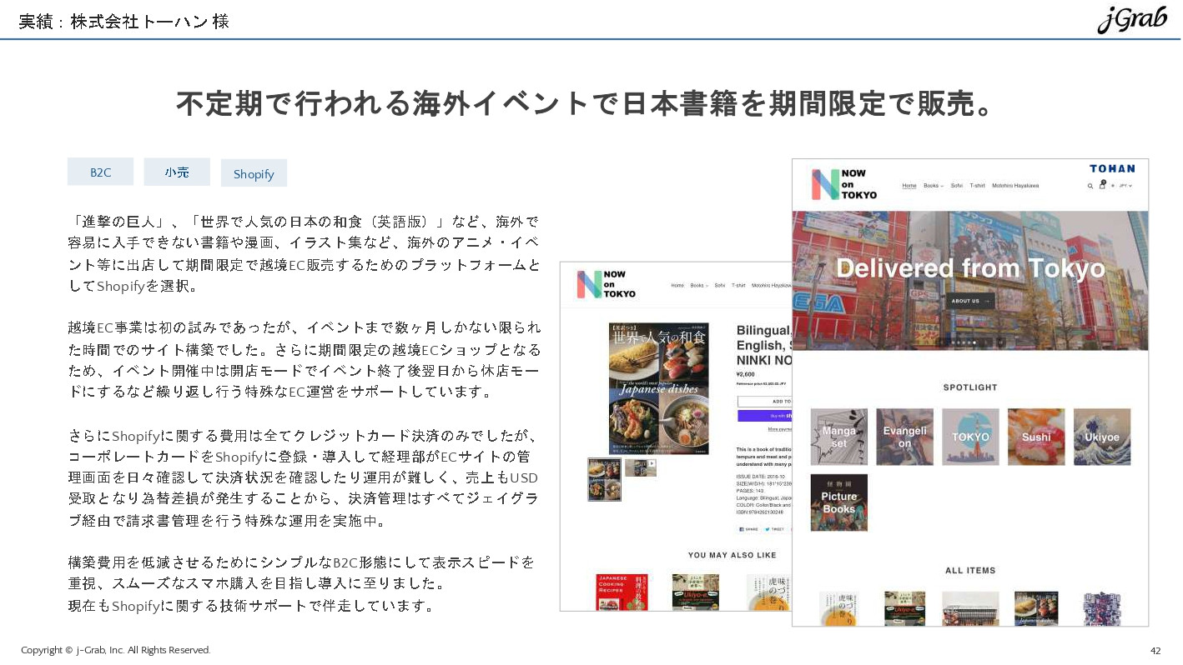The image size is (1183, 665).
Task: Click the shopping cart icon
Action: coord(1102,185)
